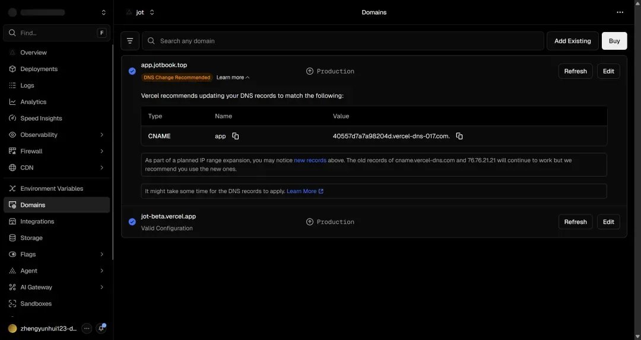
Task: Open notifications bell at bottom left
Action: [x=101, y=328]
